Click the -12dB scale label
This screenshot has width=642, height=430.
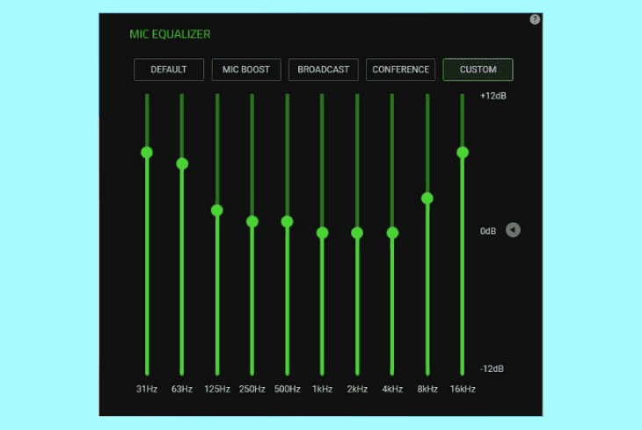coord(492,369)
